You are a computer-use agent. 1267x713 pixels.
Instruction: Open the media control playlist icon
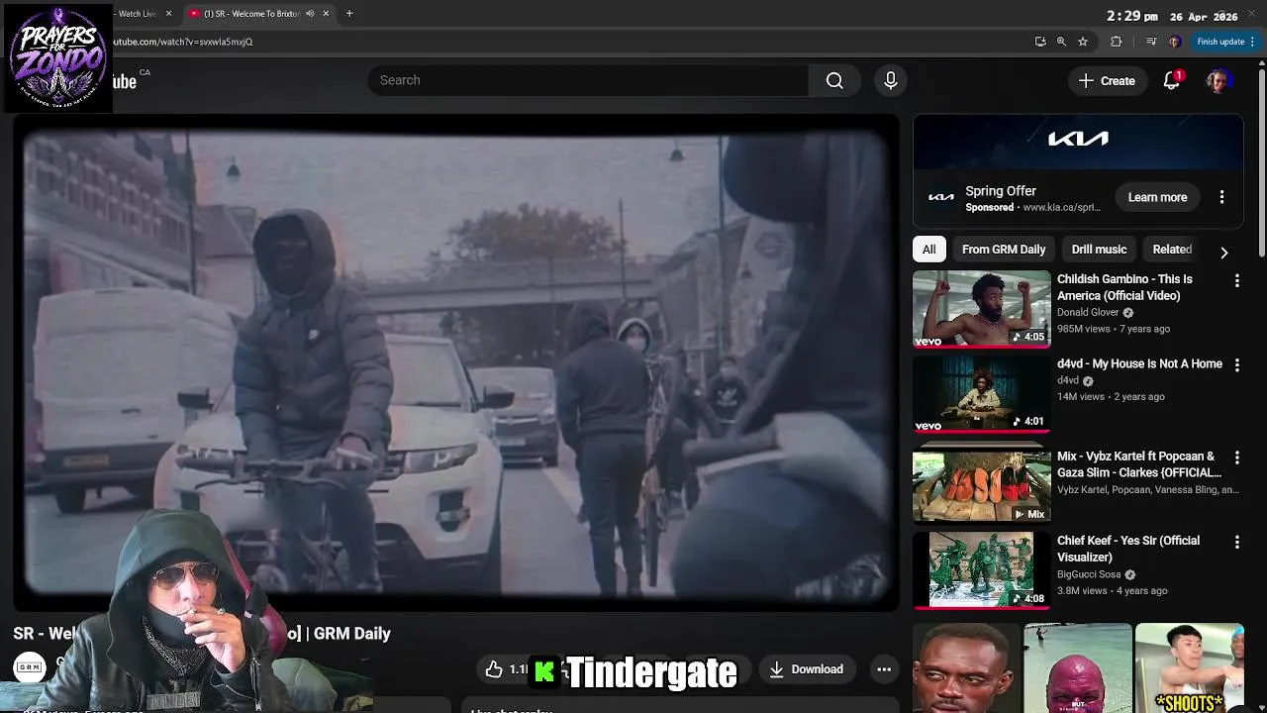(x=1150, y=42)
